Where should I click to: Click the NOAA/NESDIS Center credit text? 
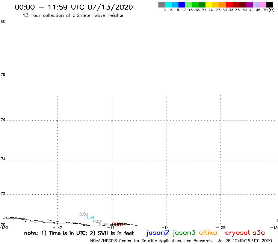151,241
